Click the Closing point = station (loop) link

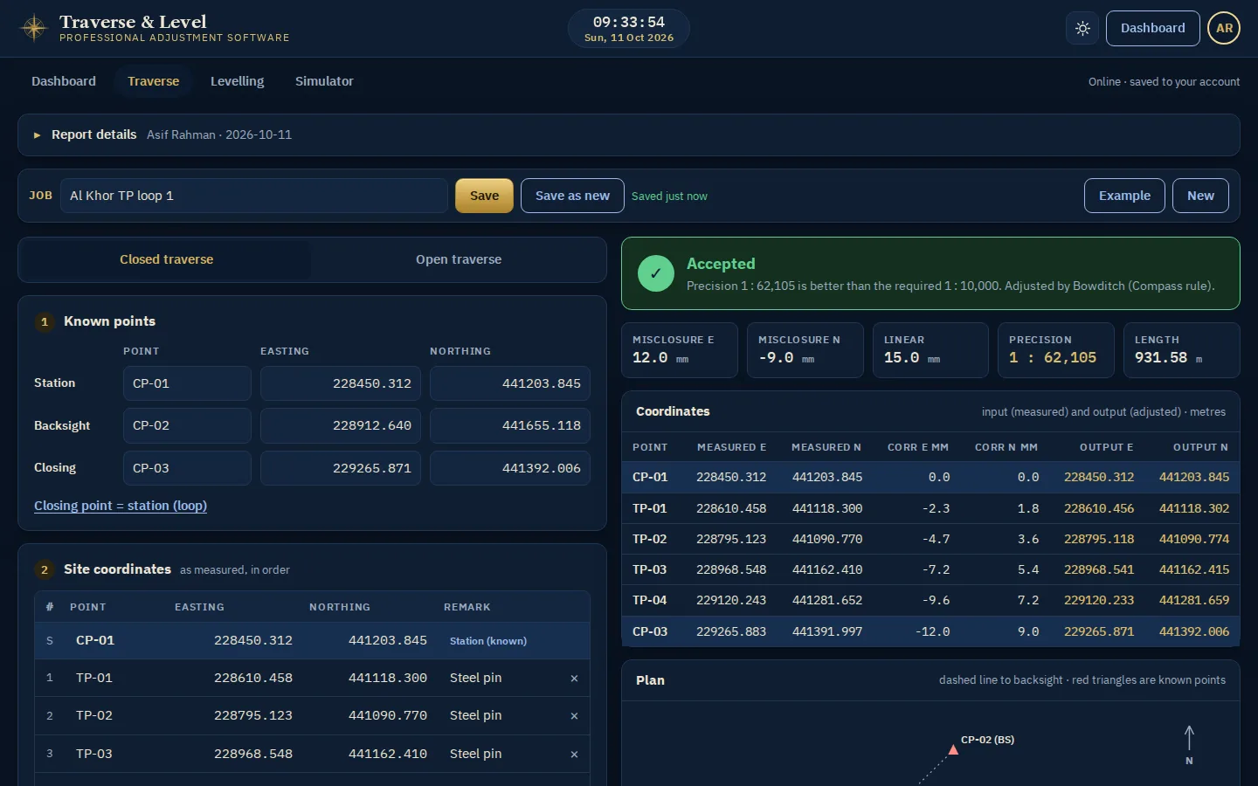point(121,506)
